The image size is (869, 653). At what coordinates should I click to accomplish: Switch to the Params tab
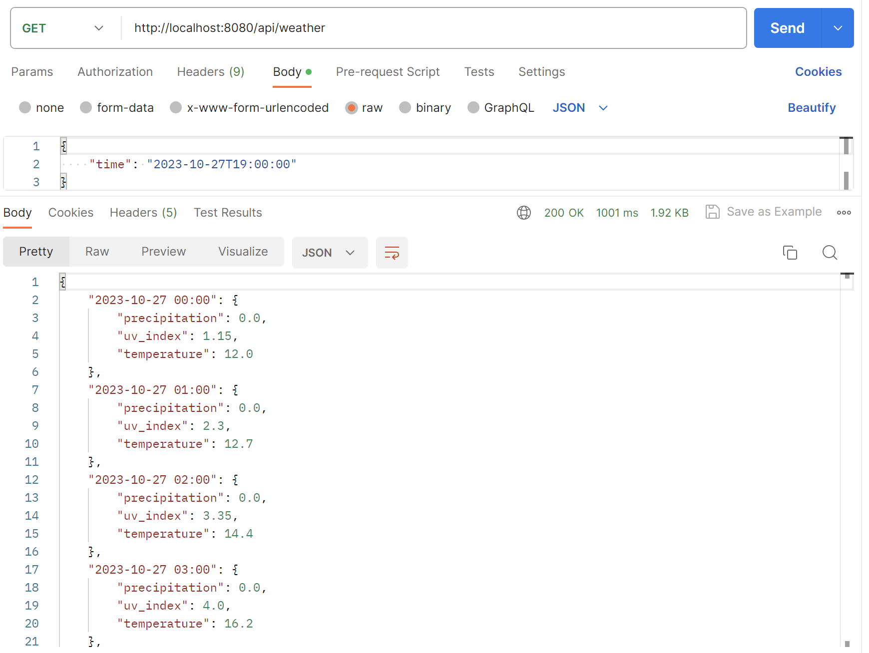32,71
